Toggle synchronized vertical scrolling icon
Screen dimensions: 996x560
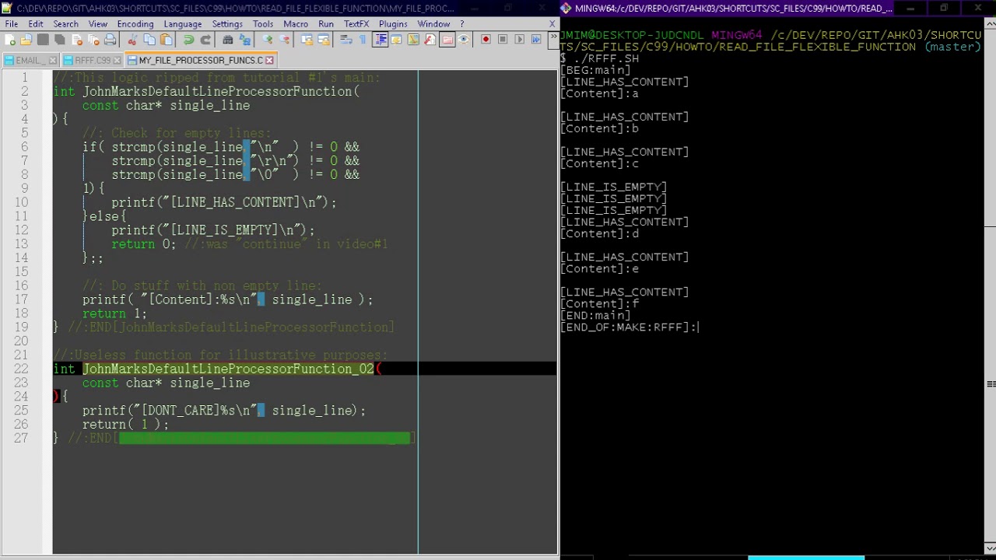pos(307,40)
